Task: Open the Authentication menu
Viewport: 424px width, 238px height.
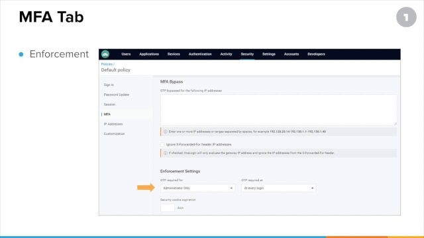Action: pyautogui.click(x=200, y=54)
